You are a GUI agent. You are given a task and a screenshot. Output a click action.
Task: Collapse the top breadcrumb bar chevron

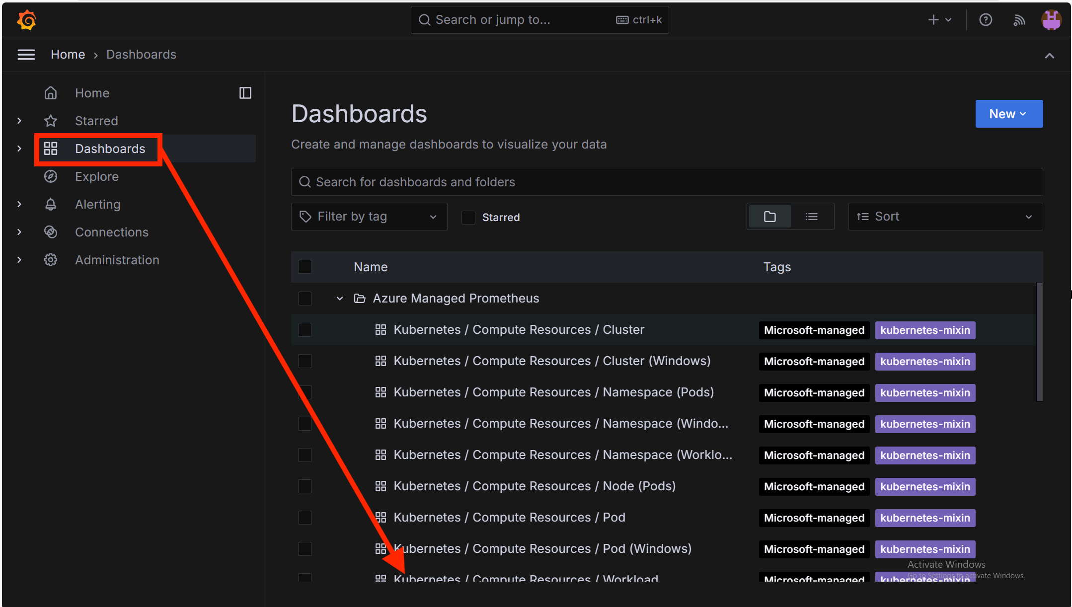1049,56
